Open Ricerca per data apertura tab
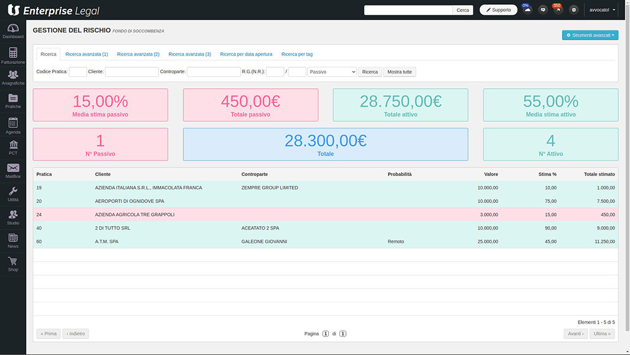 [246, 54]
